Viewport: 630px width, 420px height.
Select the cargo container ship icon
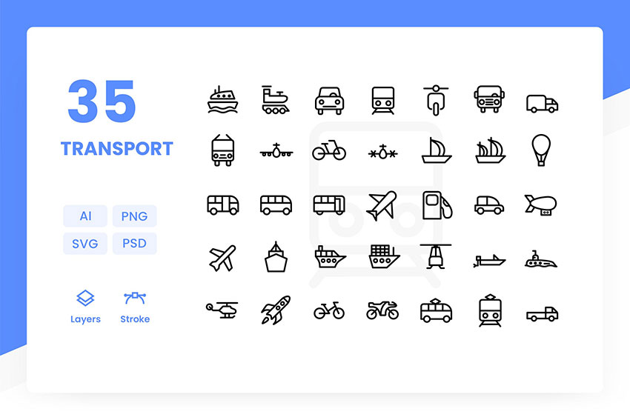(384, 256)
